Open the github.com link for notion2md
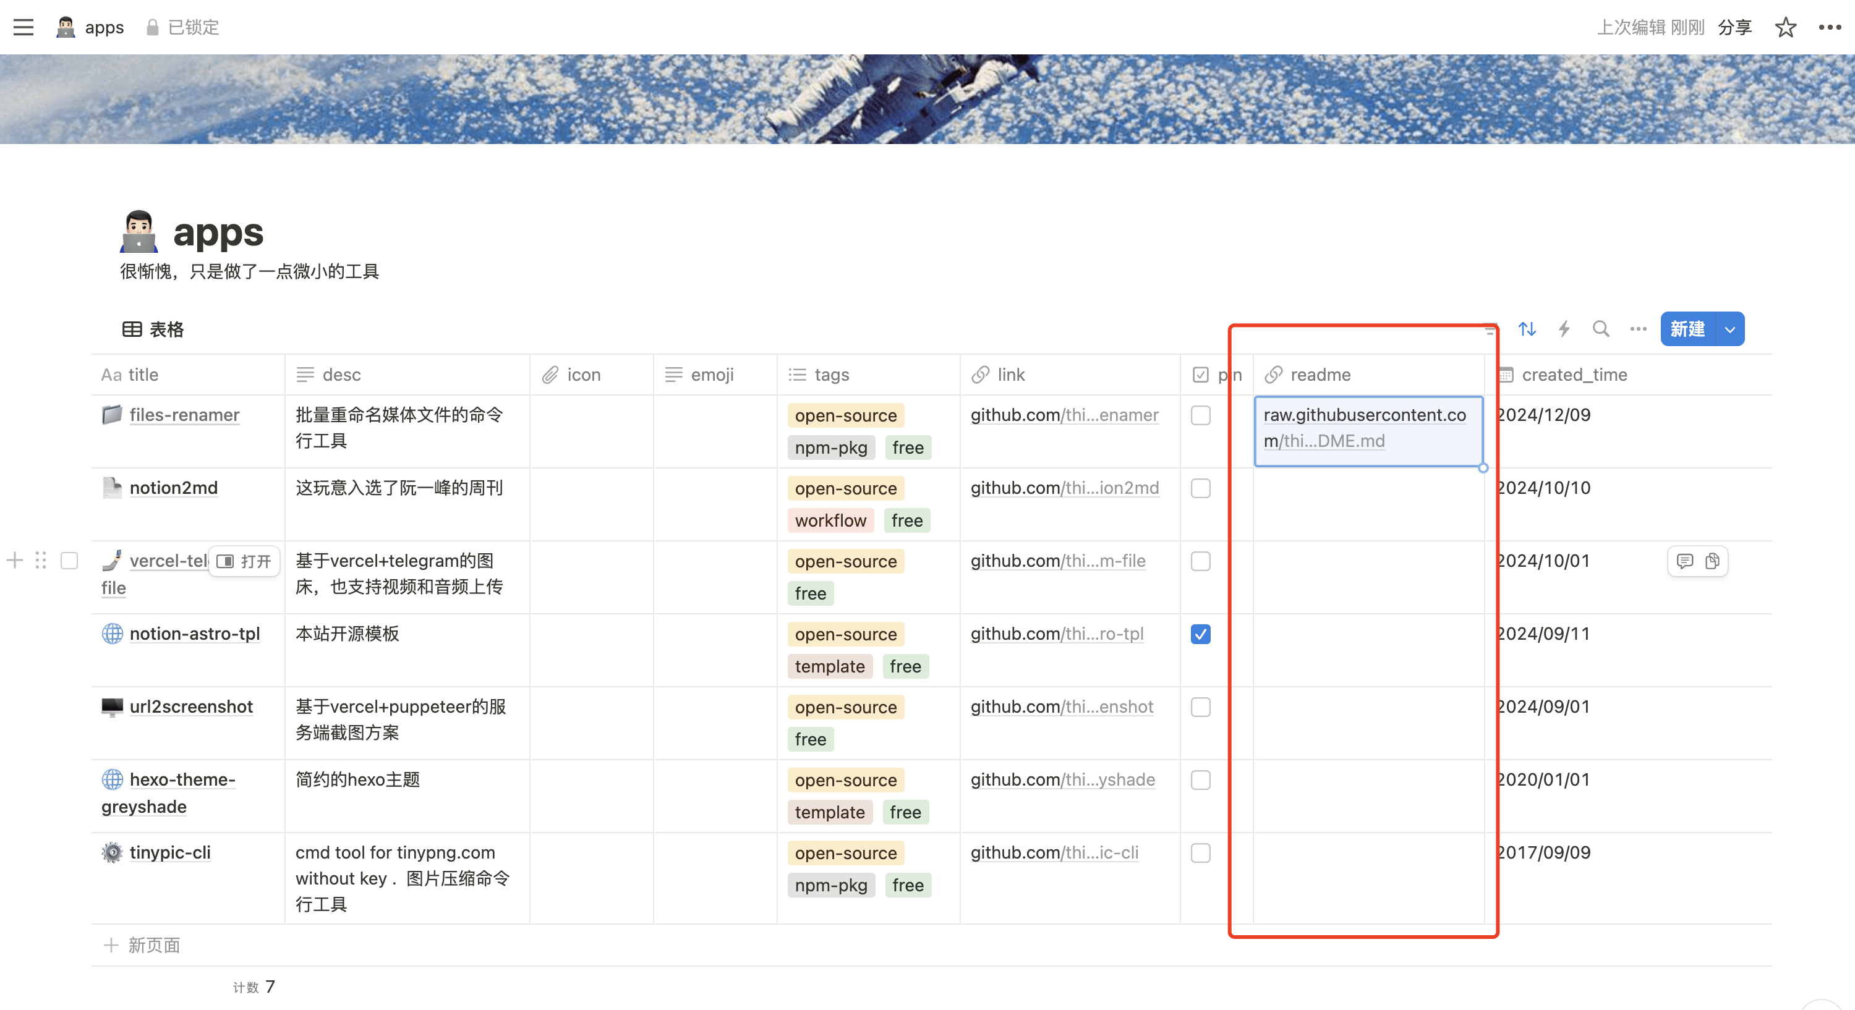Viewport: 1855px width, 1010px height. tap(1064, 488)
